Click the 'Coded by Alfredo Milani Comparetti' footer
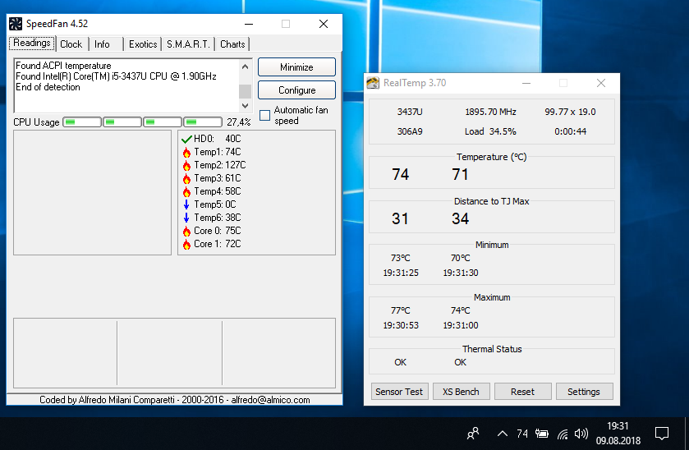This screenshot has height=450, width=689. click(174, 400)
